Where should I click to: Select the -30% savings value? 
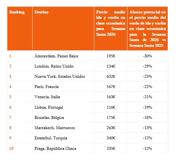click(x=147, y=56)
